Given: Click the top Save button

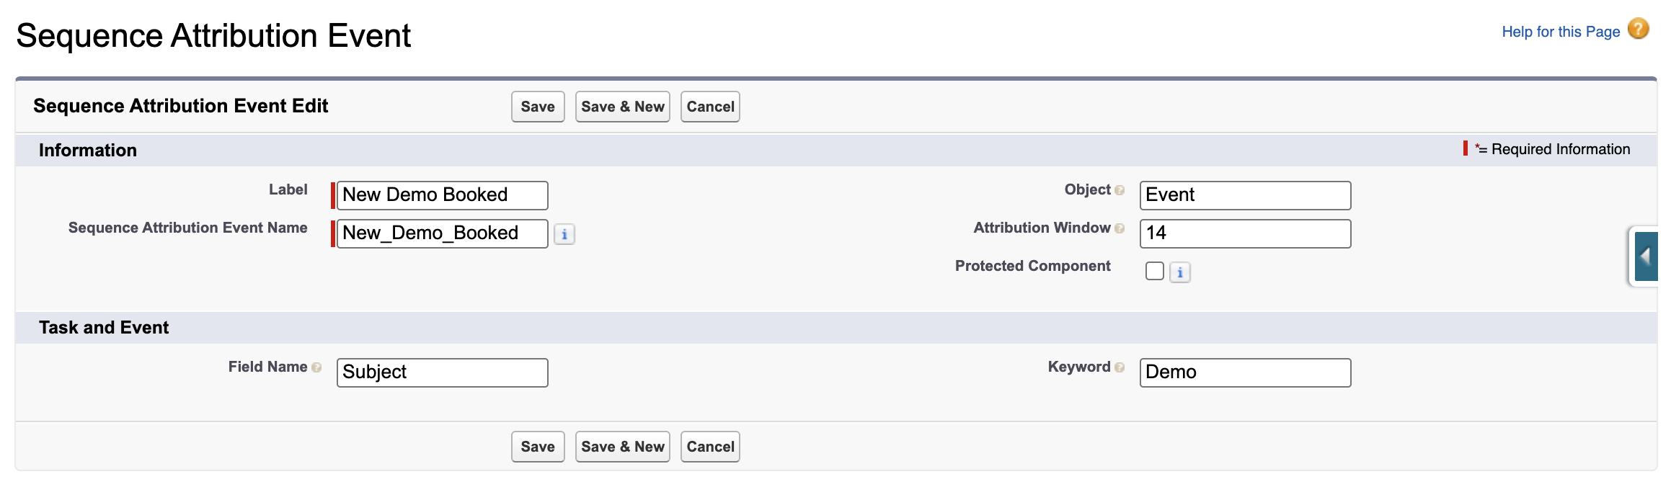Looking at the screenshot, I should [537, 106].
